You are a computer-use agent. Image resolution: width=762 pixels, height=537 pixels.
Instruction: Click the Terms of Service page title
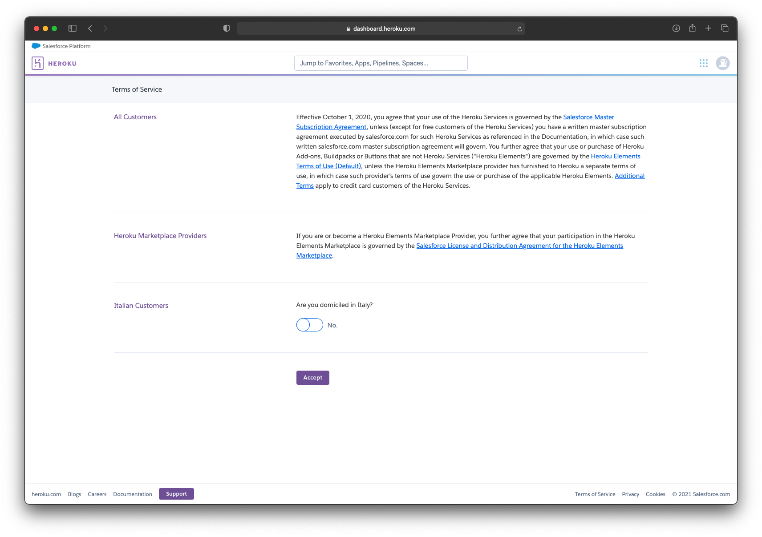(137, 89)
